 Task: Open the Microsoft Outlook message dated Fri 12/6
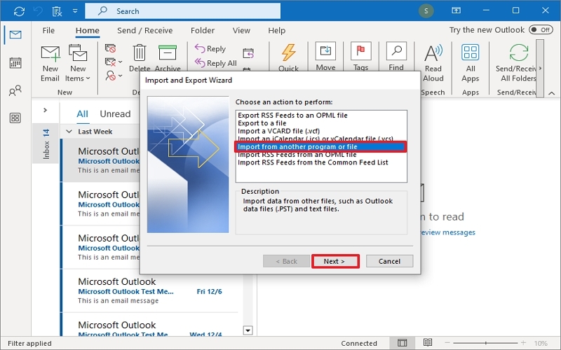click(150, 291)
